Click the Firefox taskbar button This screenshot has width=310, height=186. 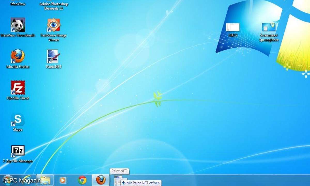101,180
